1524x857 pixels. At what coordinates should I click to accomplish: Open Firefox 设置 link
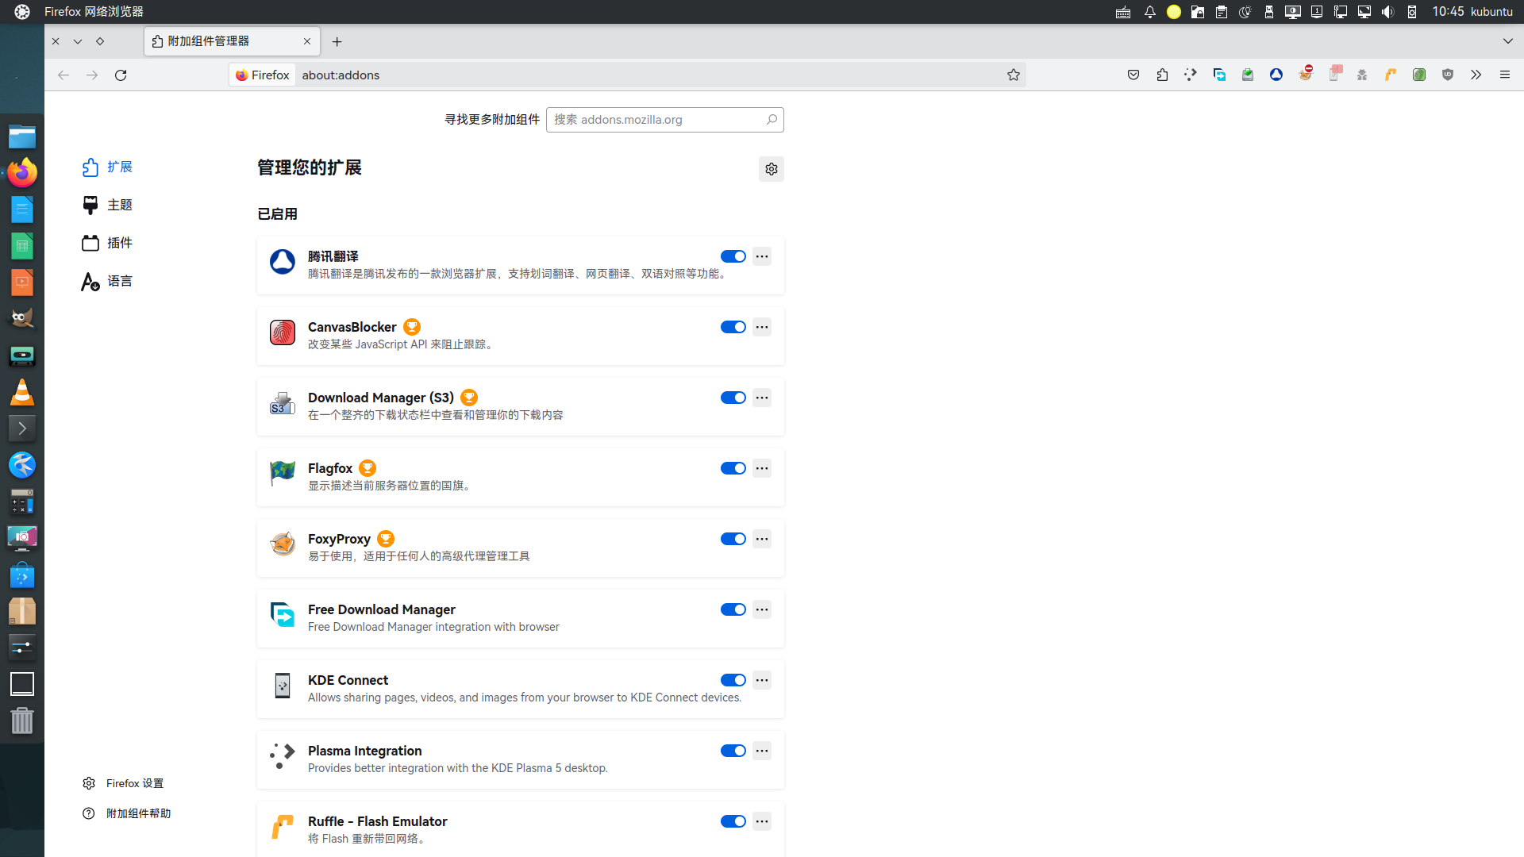click(123, 783)
